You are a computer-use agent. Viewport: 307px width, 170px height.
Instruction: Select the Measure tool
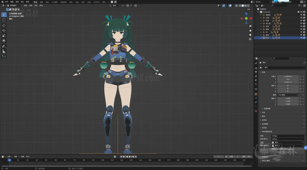[x=4, y=51]
